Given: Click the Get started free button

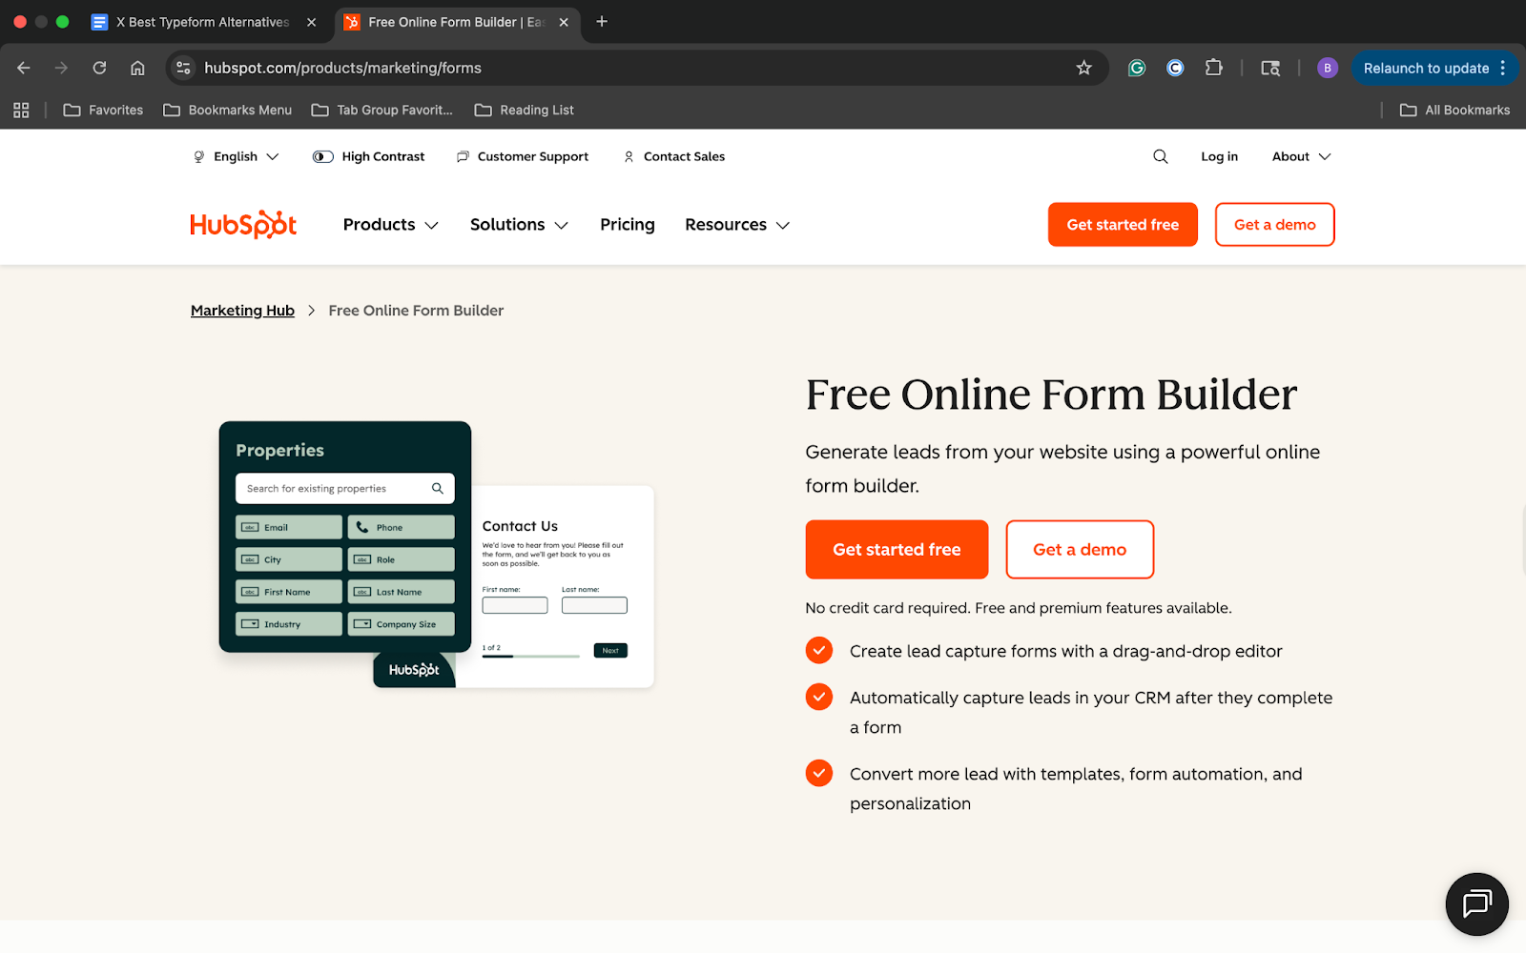Looking at the screenshot, I should click(x=896, y=549).
